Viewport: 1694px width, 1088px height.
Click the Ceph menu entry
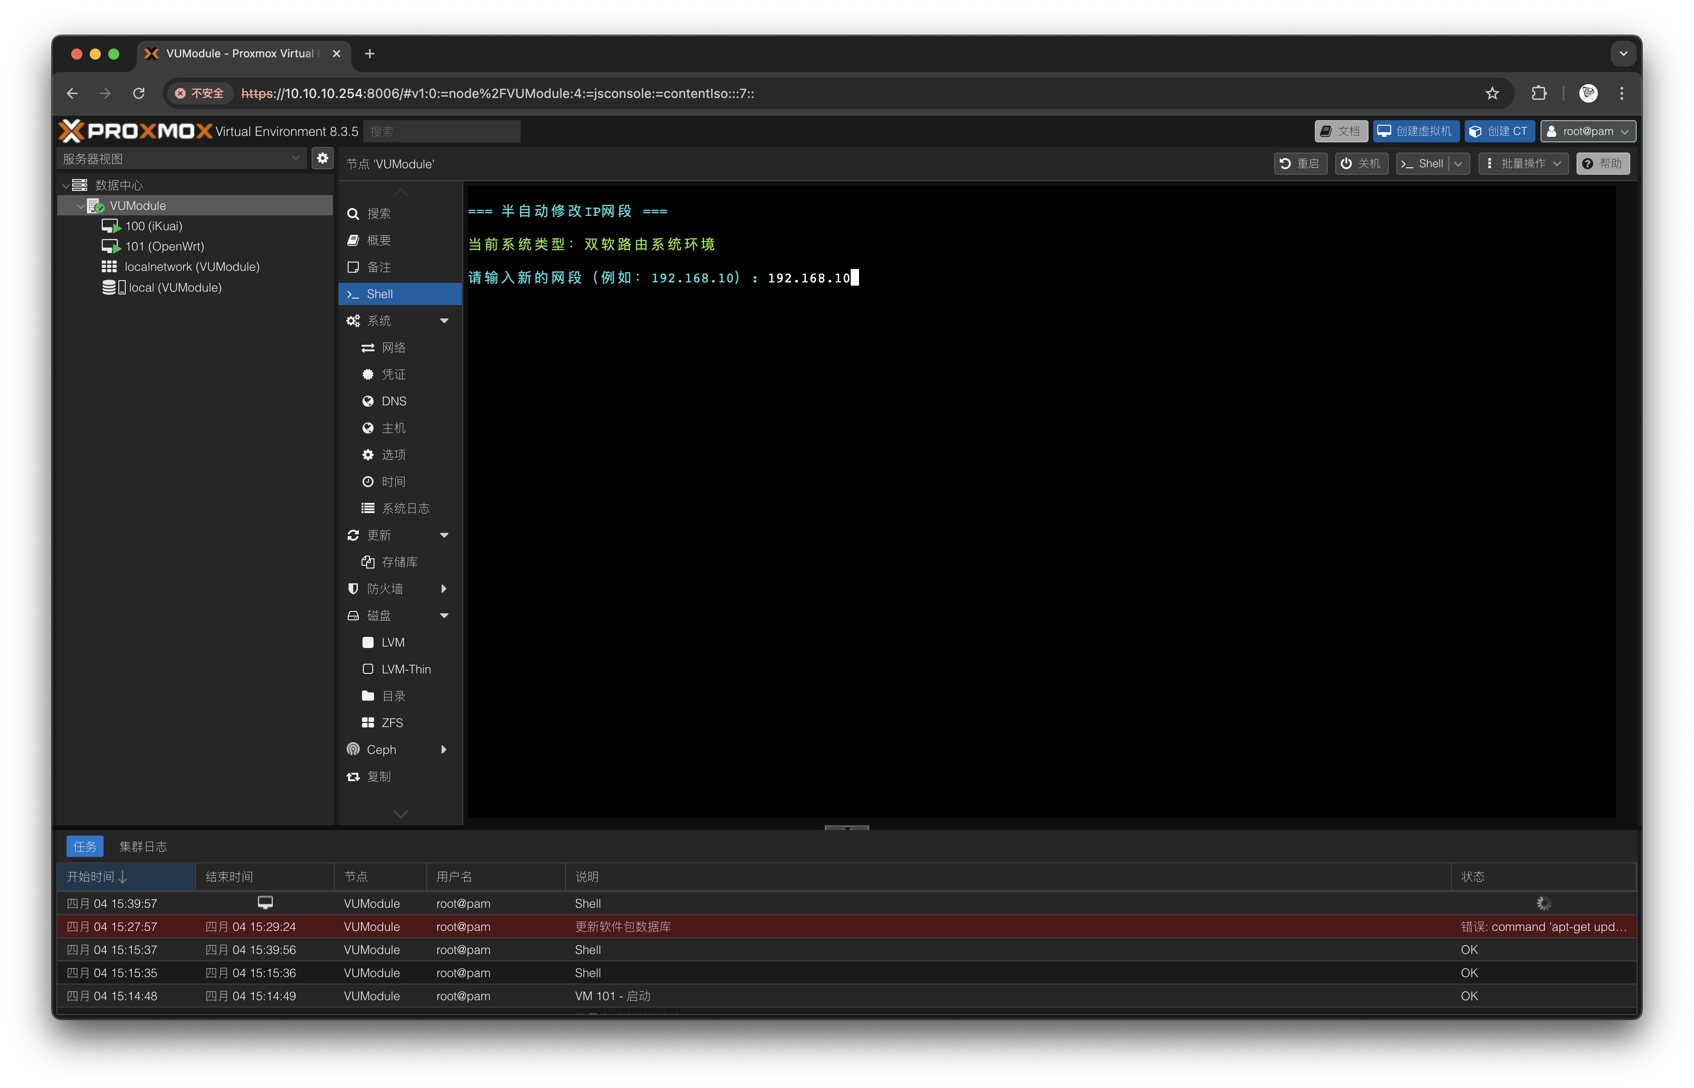click(381, 750)
